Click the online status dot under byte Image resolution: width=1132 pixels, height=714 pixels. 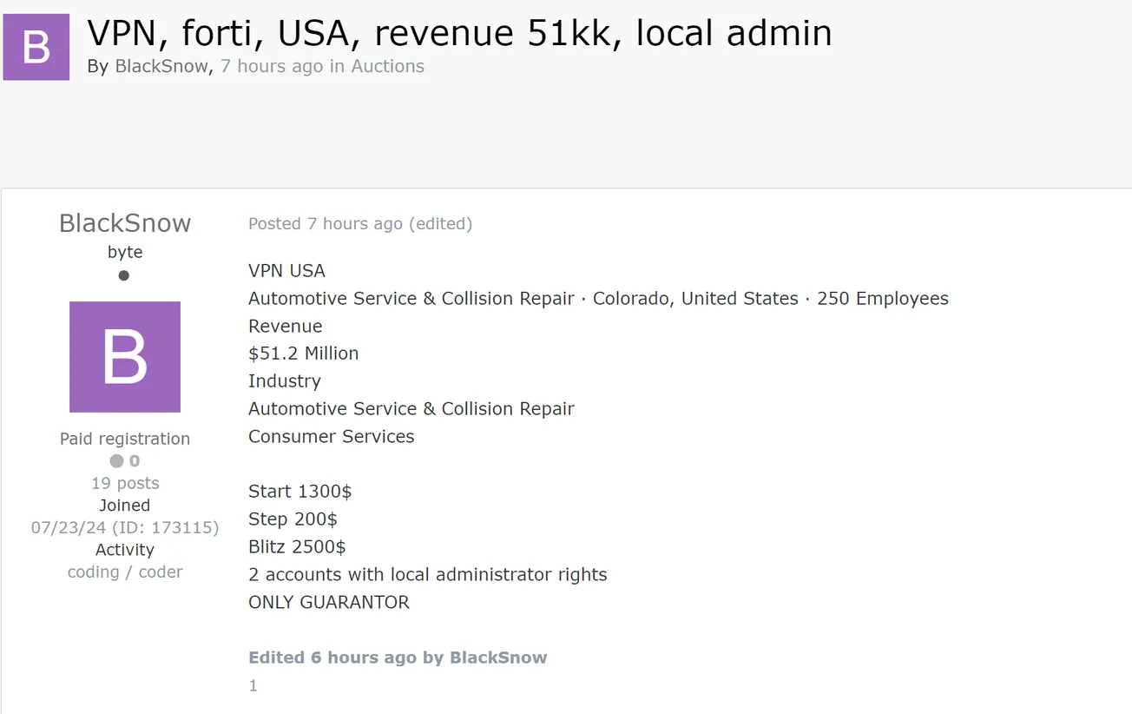pos(124,275)
